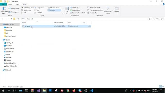Screen dimensions: 165x93
Task: Toggle the Details pane
Action: tap(13, 12)
